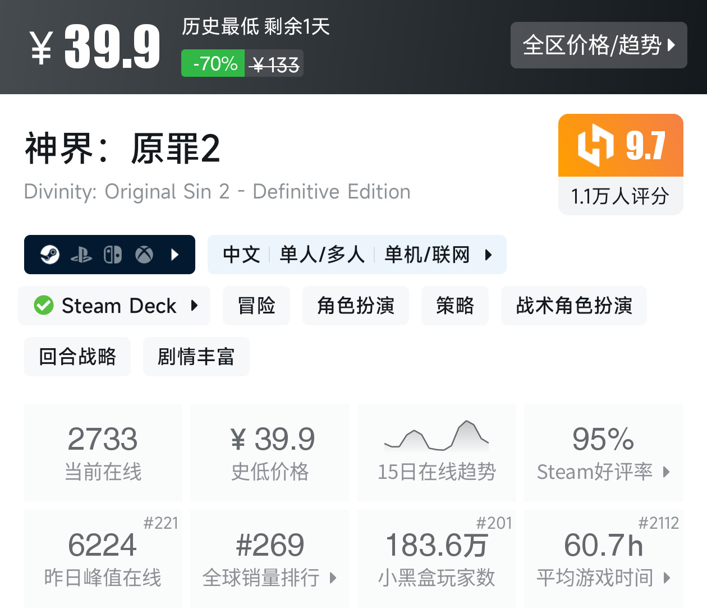Click the Steam platform icon
The height and width of the screenshot is (614, 707).
(x=50, y=255)
